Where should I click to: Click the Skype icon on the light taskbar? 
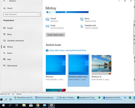click(125, 97)
